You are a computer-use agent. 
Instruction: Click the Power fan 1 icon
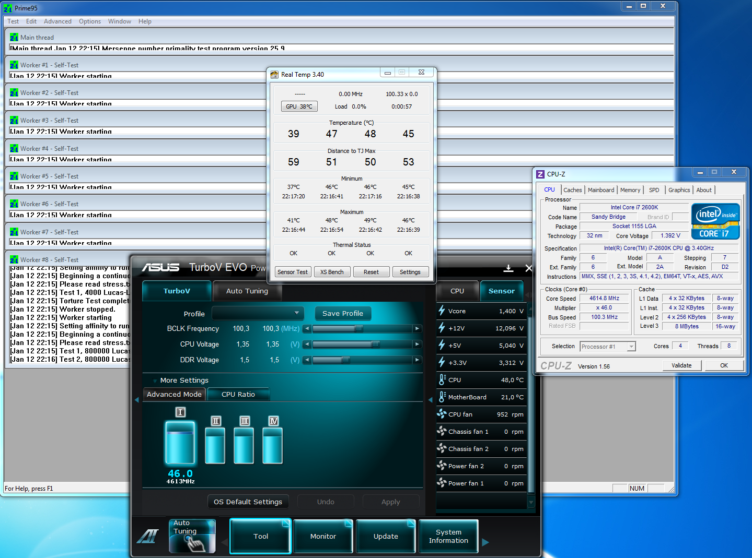click(x=442, y=483)
